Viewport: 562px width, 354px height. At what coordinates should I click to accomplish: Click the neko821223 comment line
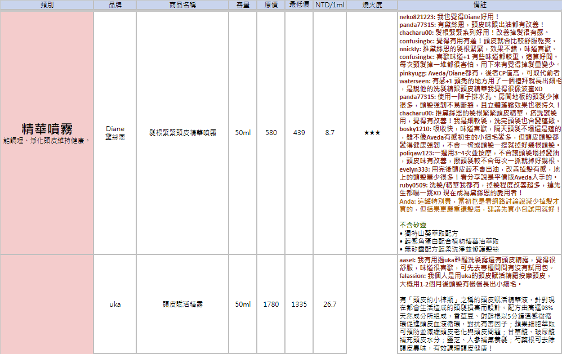pos(449,17)
